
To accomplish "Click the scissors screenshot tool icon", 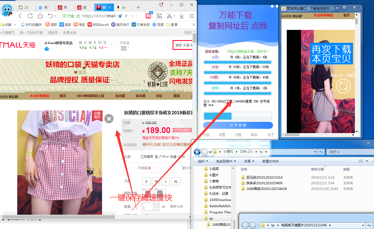I will coord(169,16).
